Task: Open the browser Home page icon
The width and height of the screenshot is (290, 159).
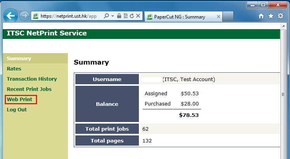Action: (261, 16)
